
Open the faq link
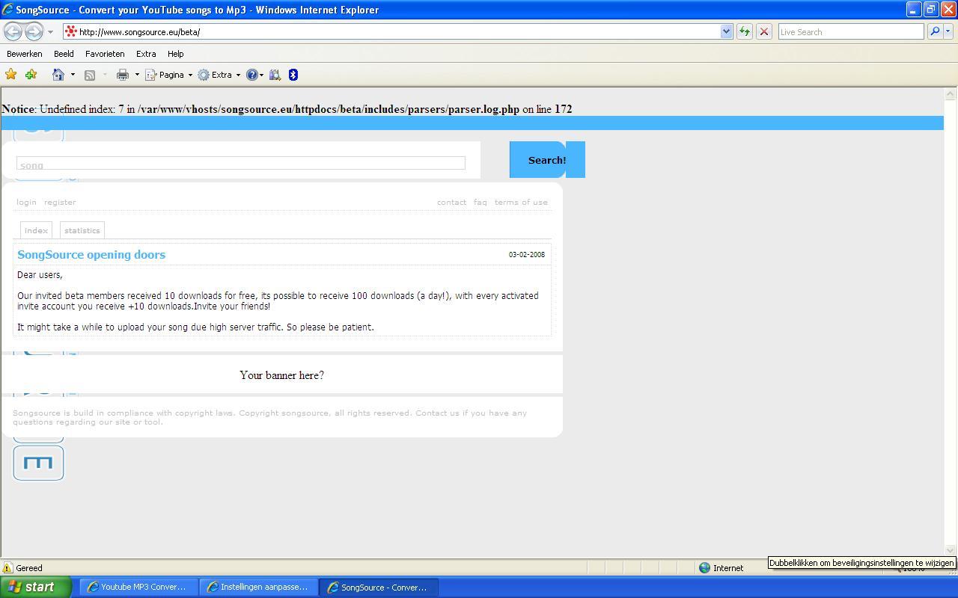(x=480, y=202)
